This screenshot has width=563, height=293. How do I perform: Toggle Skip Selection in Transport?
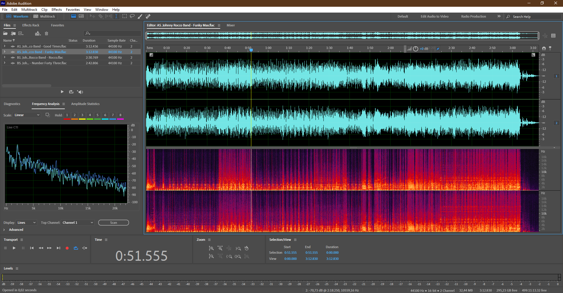pos(85,248)
